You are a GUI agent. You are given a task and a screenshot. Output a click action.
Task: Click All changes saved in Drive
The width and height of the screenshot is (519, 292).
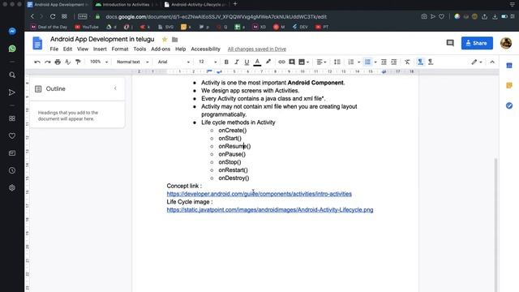[x=257, y=49]
